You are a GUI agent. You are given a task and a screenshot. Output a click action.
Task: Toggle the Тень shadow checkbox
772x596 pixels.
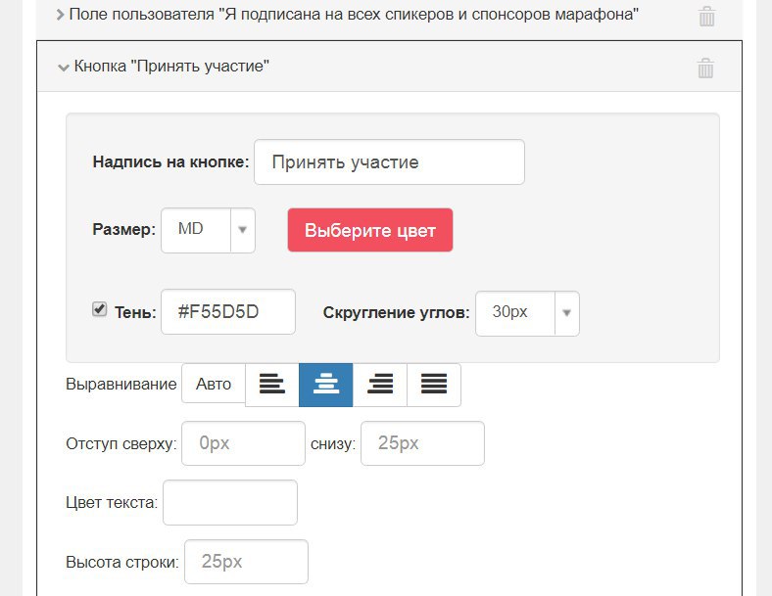(x=100, y=309)
